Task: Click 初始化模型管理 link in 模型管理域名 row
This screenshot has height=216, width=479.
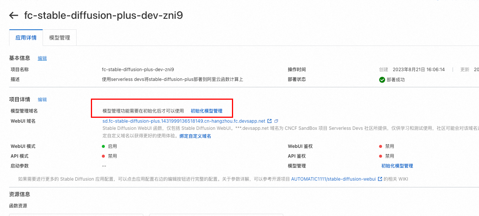Action: point(206,111)
